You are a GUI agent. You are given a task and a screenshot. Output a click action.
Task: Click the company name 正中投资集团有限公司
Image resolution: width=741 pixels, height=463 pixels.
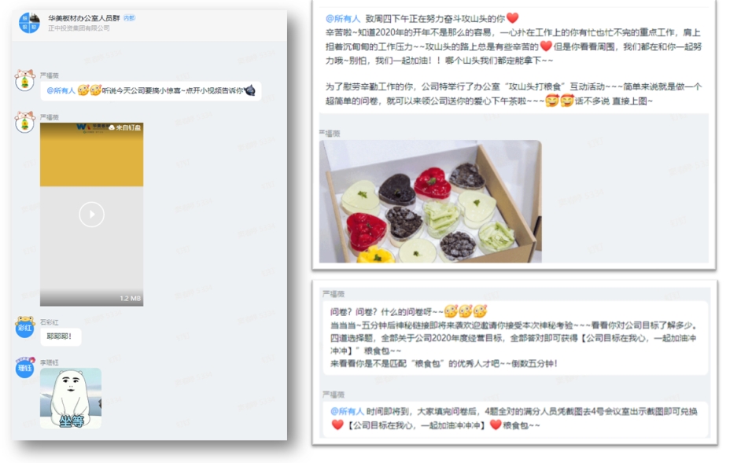[79, 28]
